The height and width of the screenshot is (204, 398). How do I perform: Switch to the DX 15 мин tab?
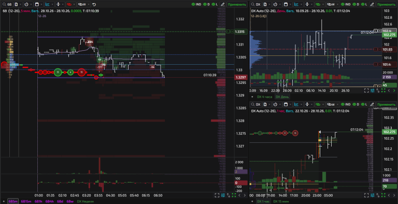pos(281,201)
